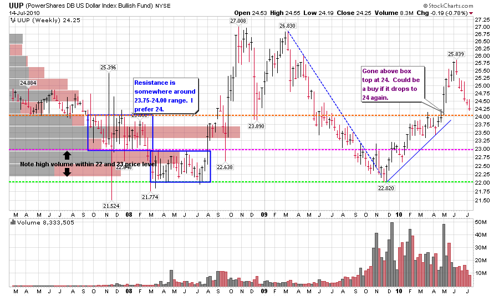Click the 24.00 price axis label
499x296 pixels.
point(482,117)
